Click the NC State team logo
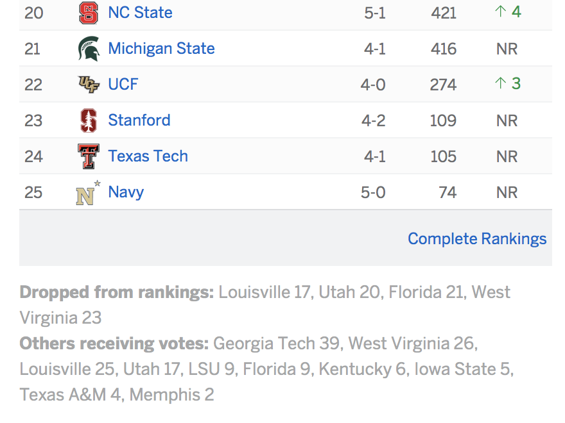The image size is (565, 423). 89,13
